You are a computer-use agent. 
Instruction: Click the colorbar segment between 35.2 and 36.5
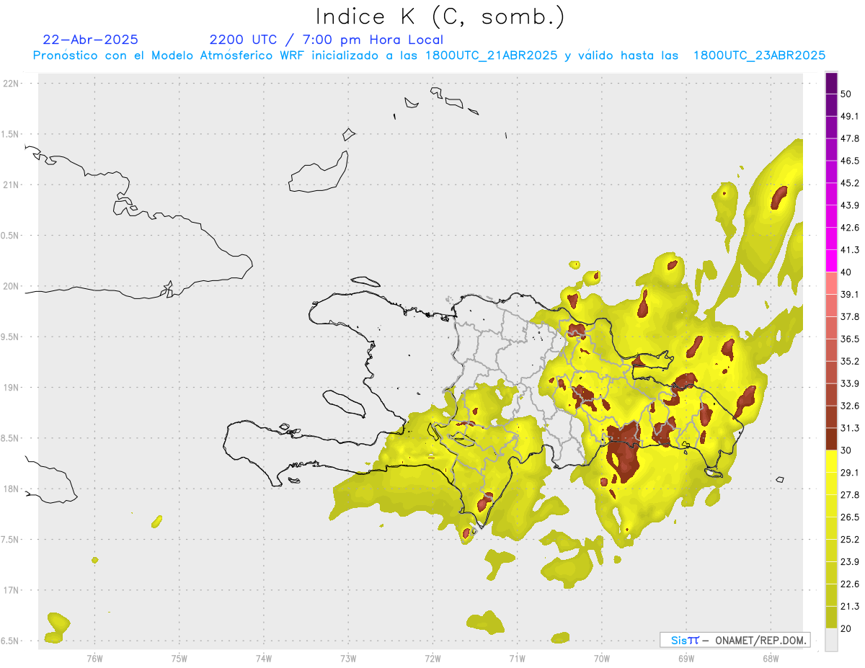coord(831,350)
